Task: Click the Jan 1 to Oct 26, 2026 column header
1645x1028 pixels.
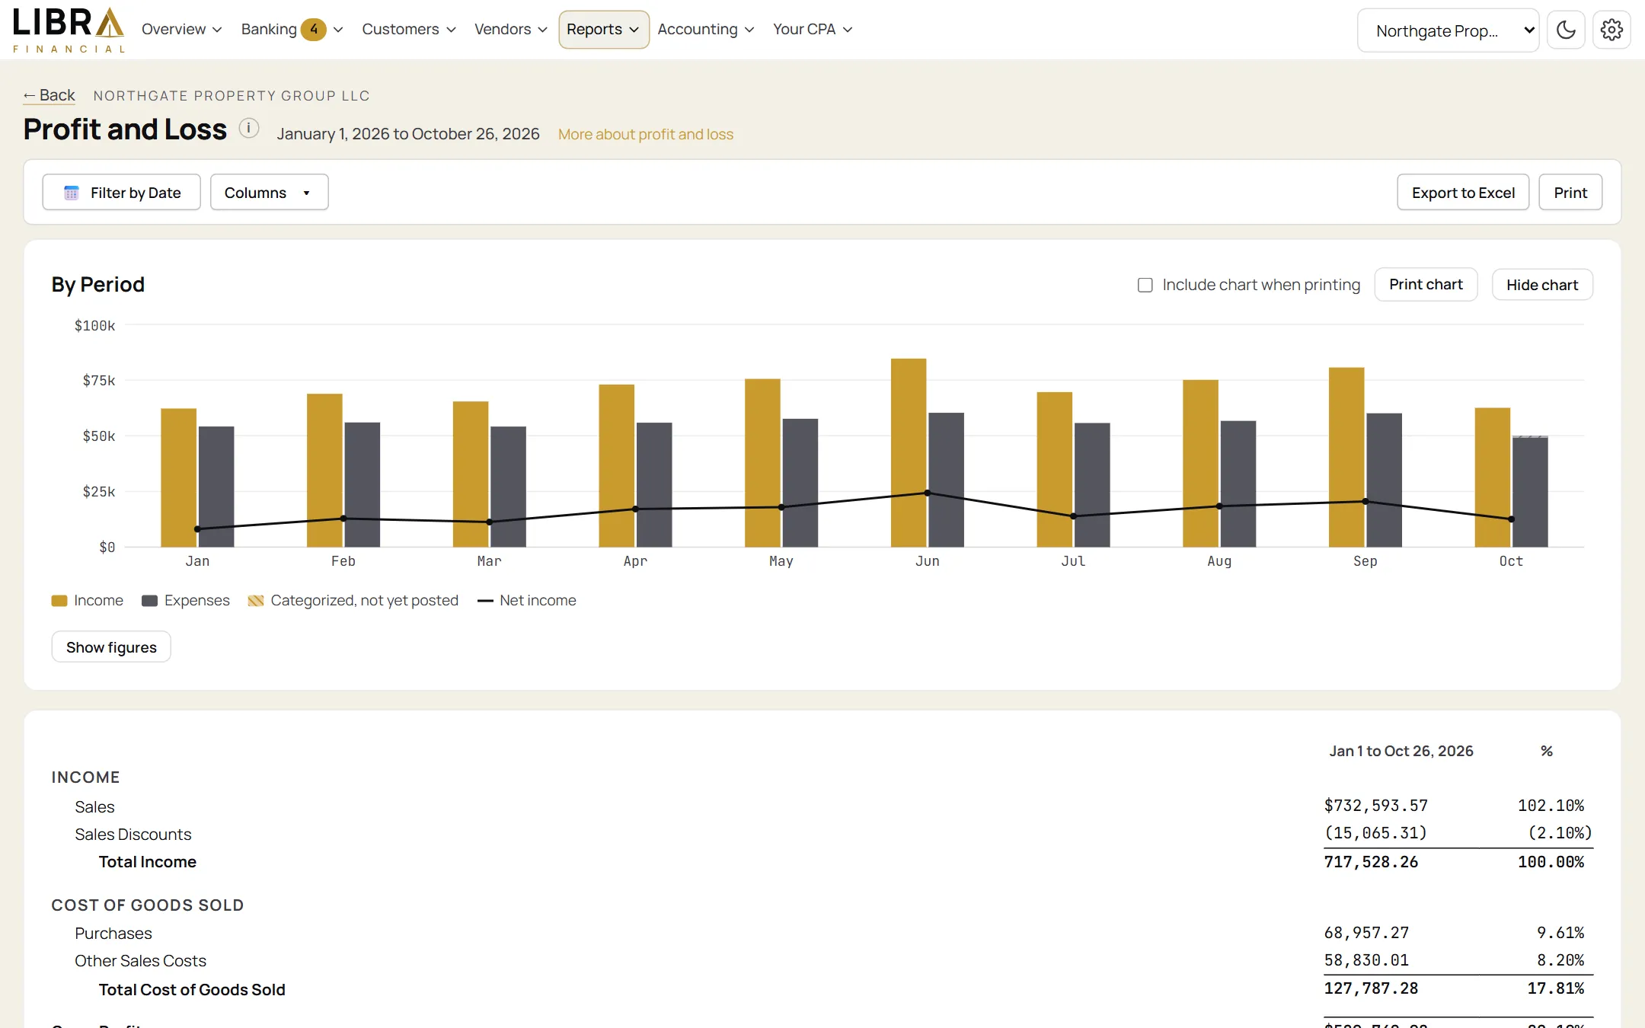Action: (1401, 751)
